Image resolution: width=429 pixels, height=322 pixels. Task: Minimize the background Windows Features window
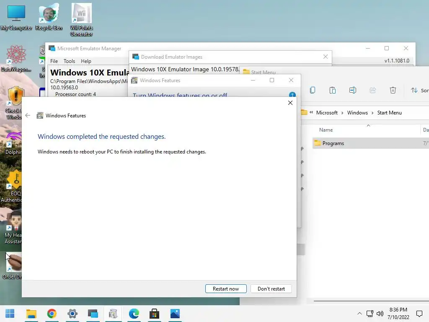pyautogui.click(x=253, y=80)
